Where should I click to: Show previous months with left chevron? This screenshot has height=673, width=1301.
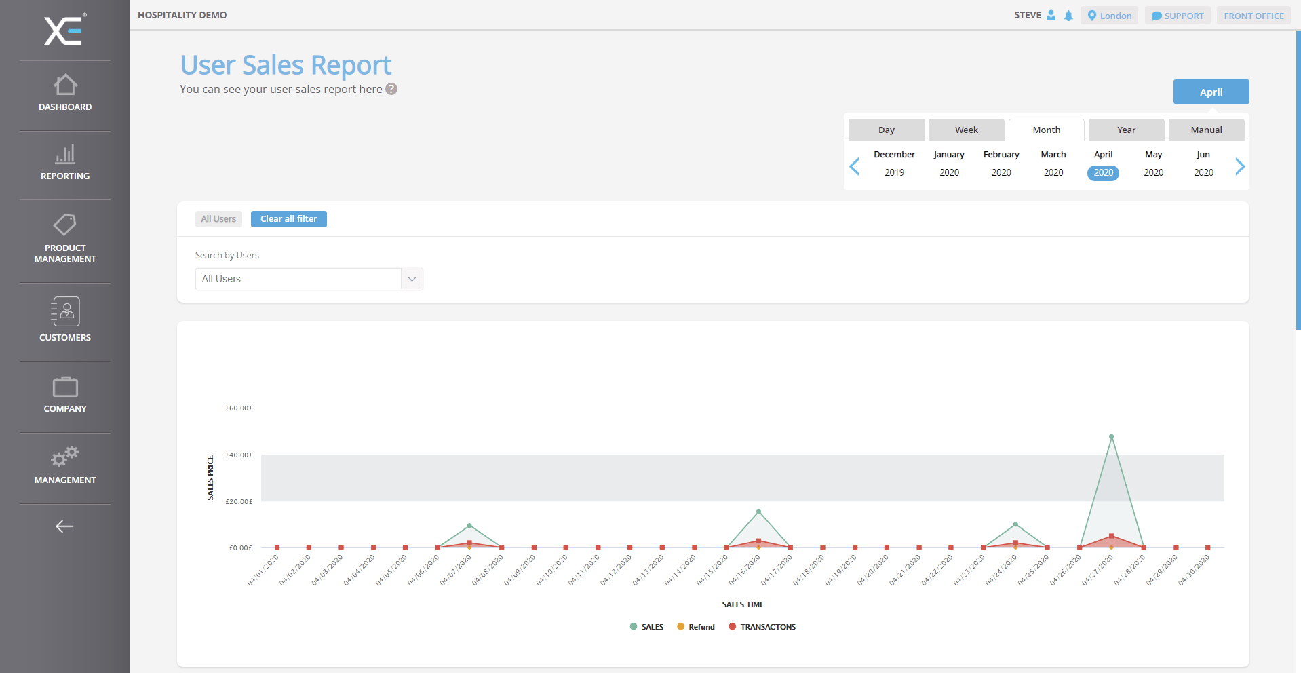tap(855, 166)
